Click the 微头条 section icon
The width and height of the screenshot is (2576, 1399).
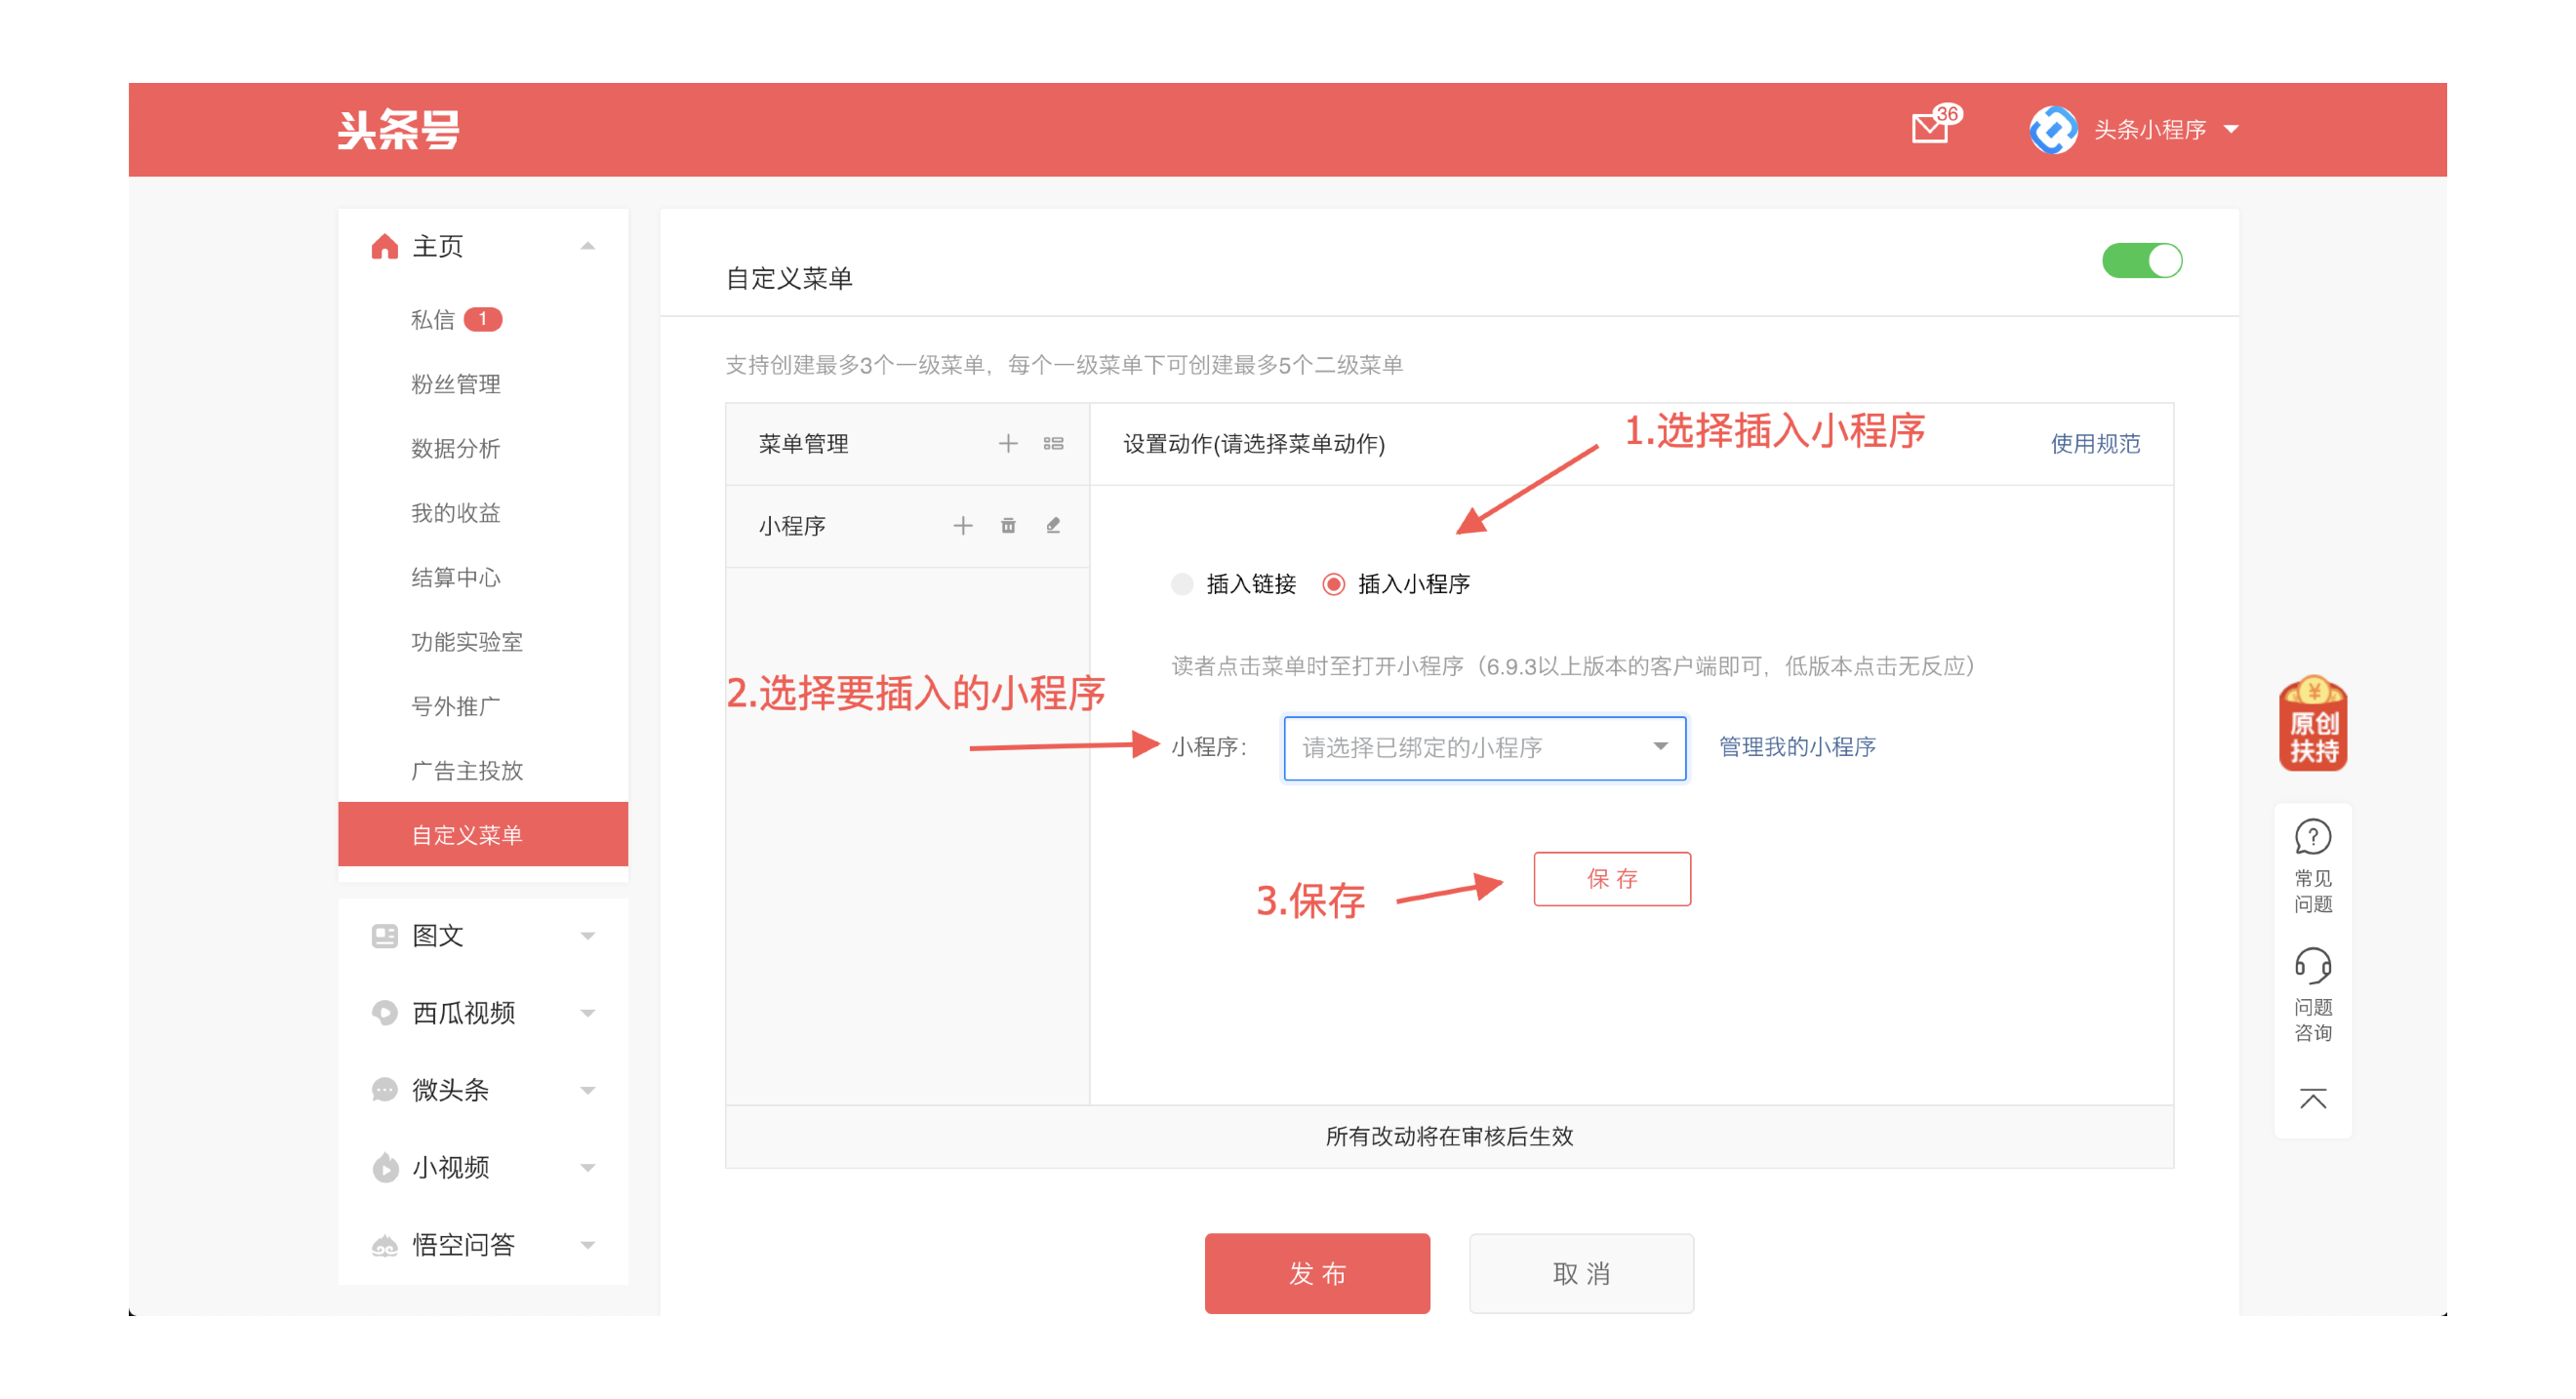pyautogui.click(x=384, y=1089)
